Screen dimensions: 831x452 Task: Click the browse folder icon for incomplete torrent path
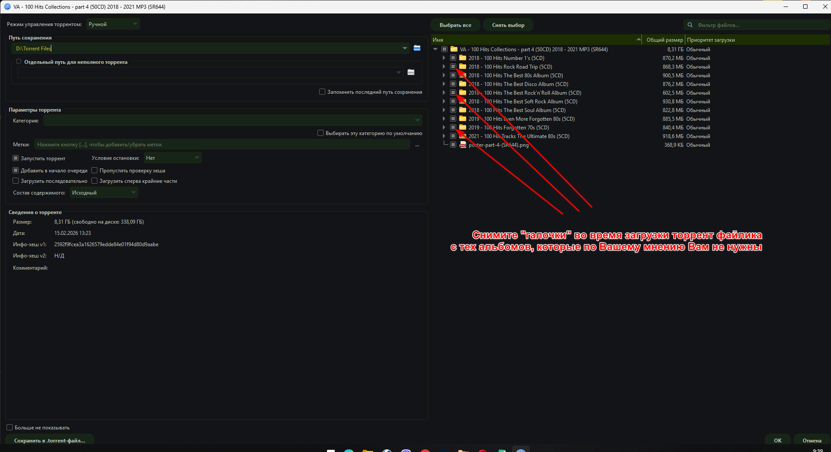pos(411,72)
